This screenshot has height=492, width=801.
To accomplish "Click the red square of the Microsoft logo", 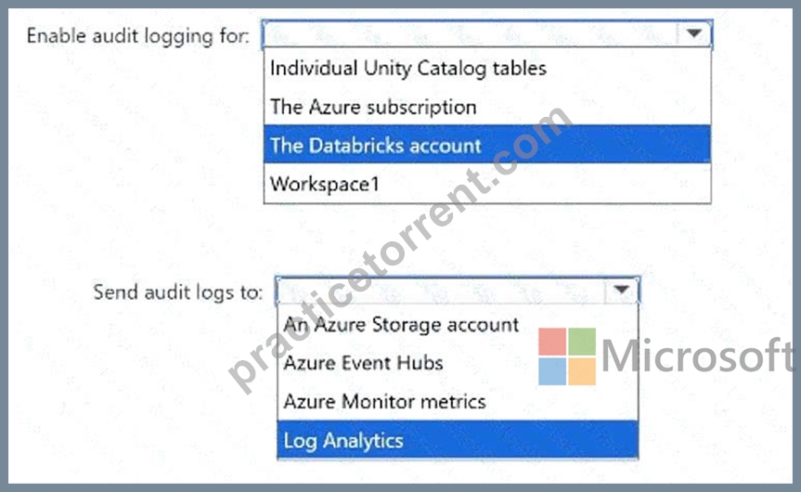I will [552, 342].
